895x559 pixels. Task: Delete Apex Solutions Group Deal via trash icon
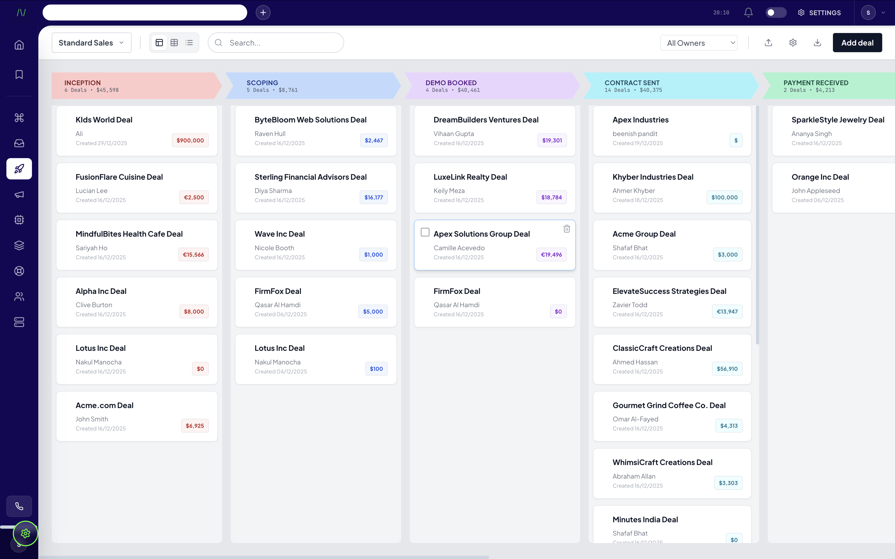tap(567, 229)
